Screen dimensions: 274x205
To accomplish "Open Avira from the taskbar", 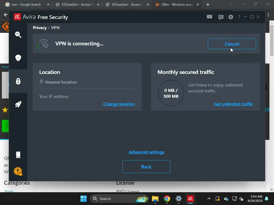I will tap(191, 199).
